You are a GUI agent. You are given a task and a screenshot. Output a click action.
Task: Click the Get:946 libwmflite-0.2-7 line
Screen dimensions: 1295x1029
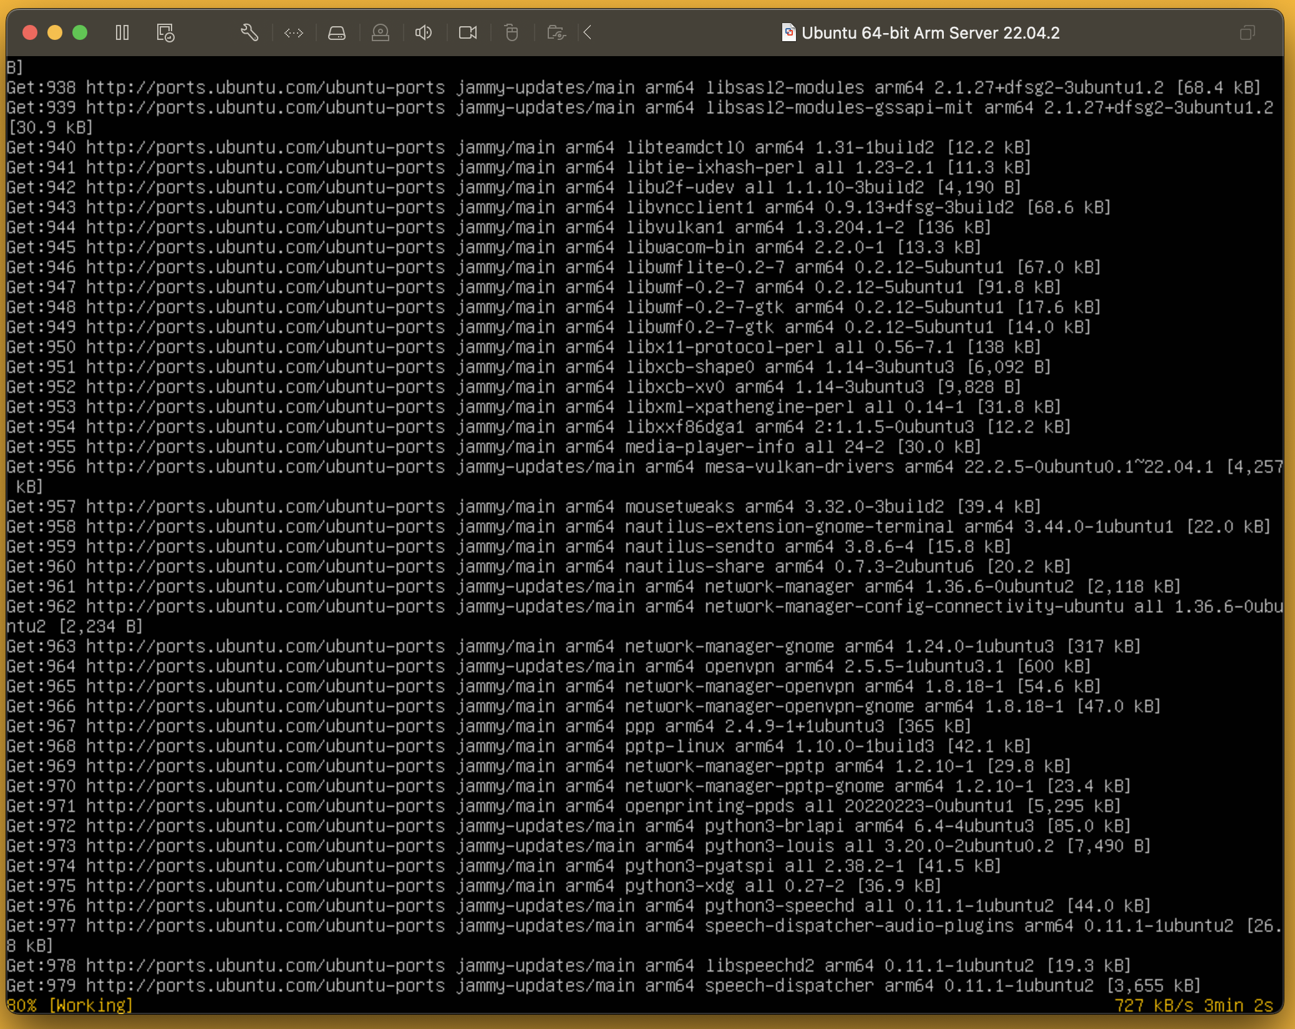click(554, 267)
